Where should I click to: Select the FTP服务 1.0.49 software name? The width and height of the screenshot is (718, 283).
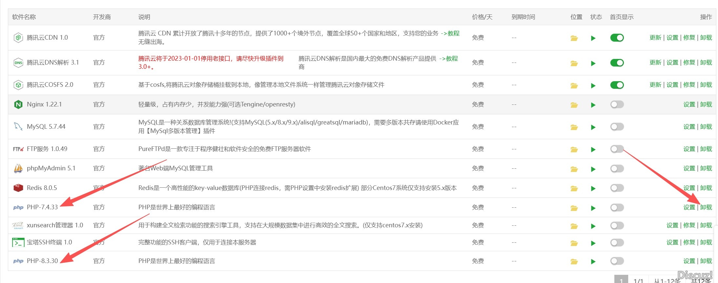(47, 149)
